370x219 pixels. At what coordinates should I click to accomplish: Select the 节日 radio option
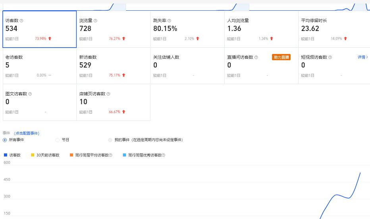[x=58, y=140]
